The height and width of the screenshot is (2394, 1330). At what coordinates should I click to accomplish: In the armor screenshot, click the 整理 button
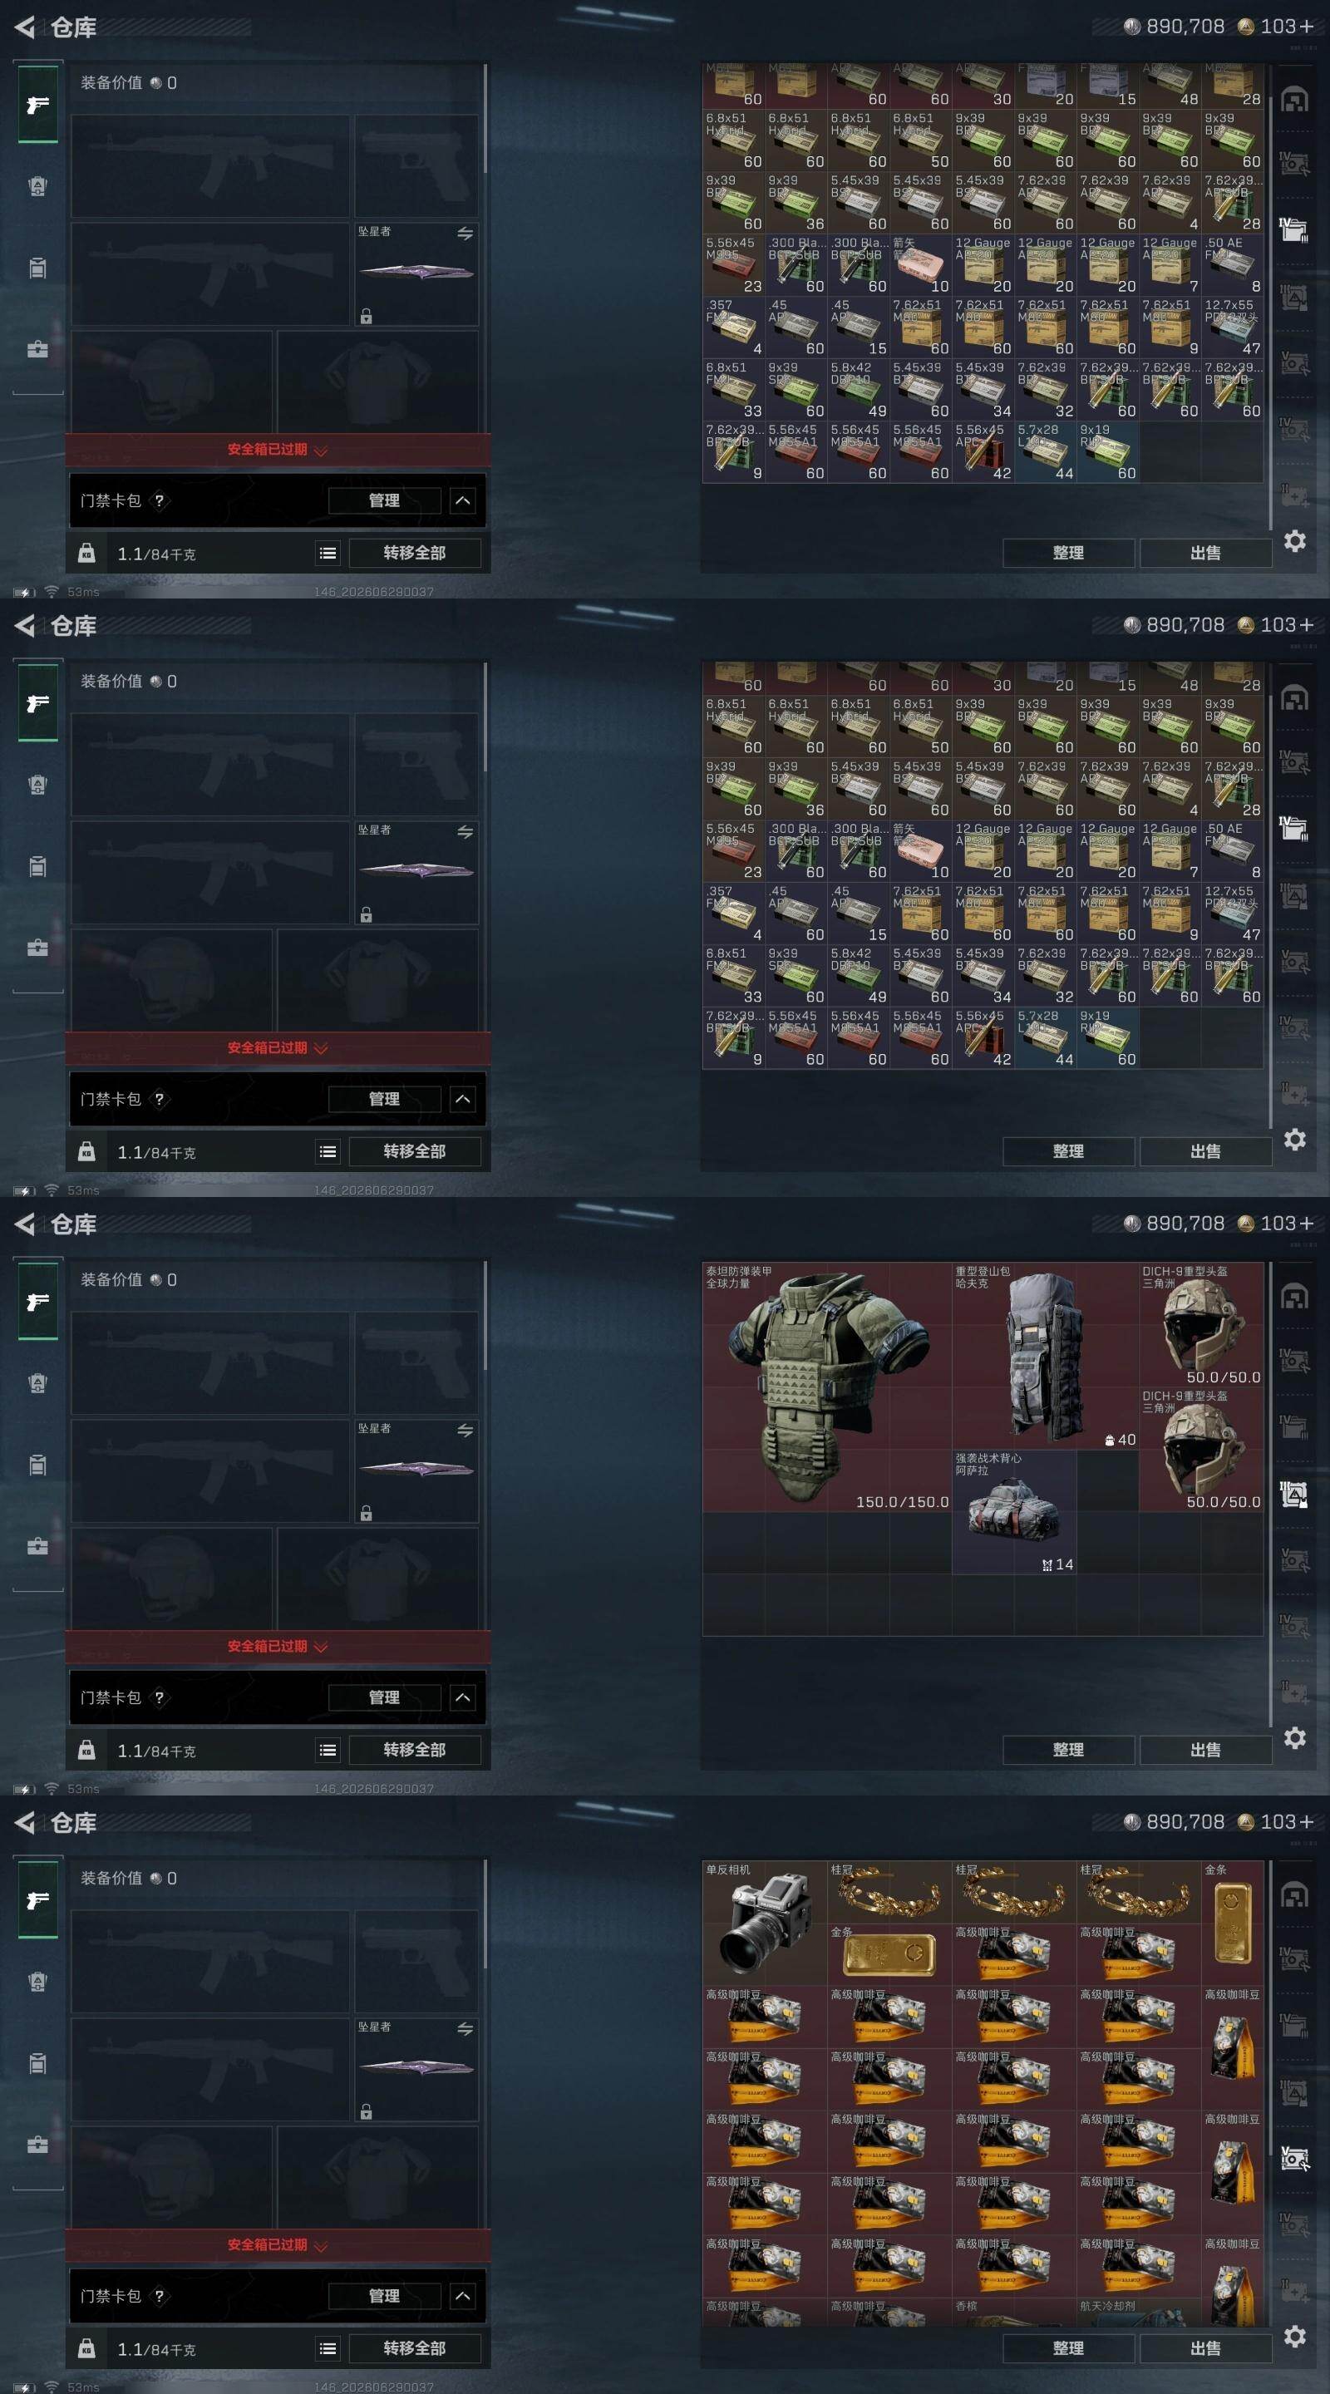pos(1068,1750)
